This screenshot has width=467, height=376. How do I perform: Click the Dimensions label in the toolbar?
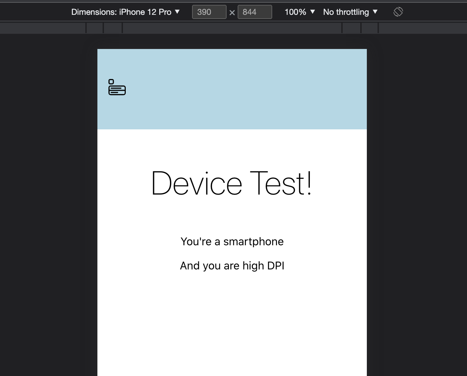[93, 12]
